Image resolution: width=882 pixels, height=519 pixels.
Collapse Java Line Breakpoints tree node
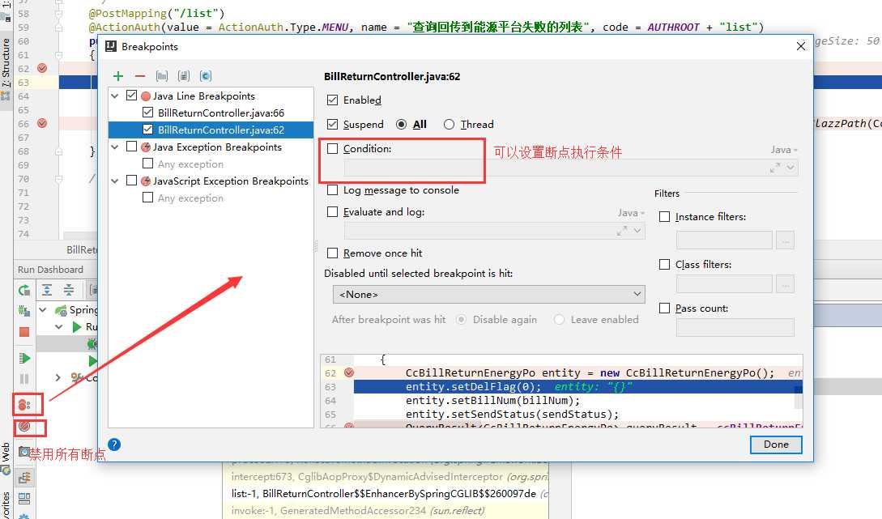pos(115,96)
